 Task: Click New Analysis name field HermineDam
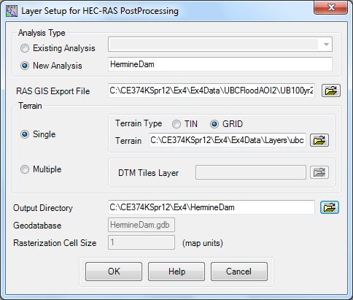[x=220, y=64]
